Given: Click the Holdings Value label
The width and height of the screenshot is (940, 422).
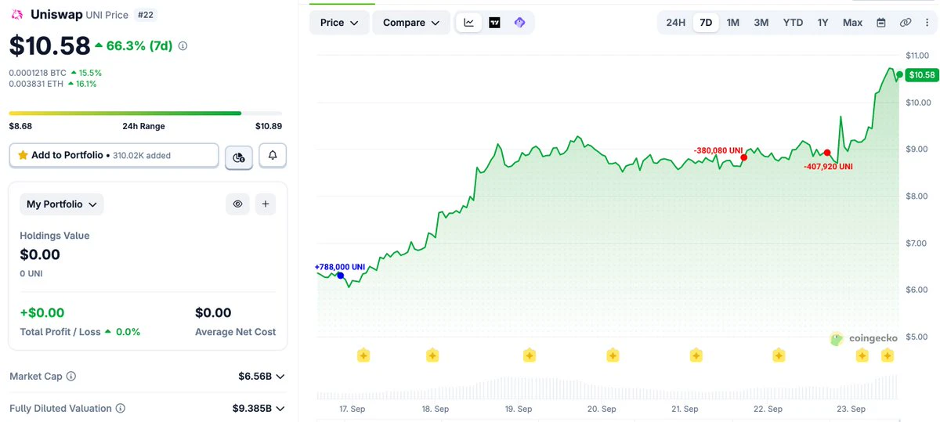Looking at the screenshot, I should pos(55,236).
